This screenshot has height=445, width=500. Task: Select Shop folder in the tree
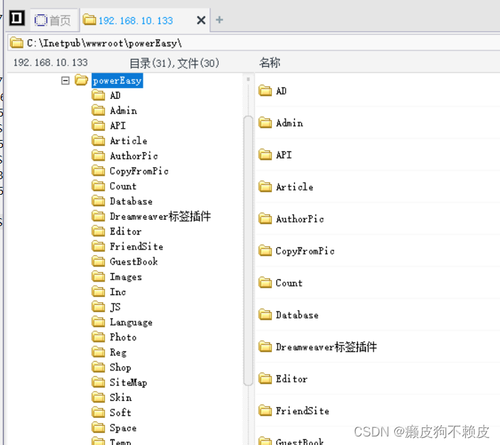pyautogui.click(x=120, y=368)
